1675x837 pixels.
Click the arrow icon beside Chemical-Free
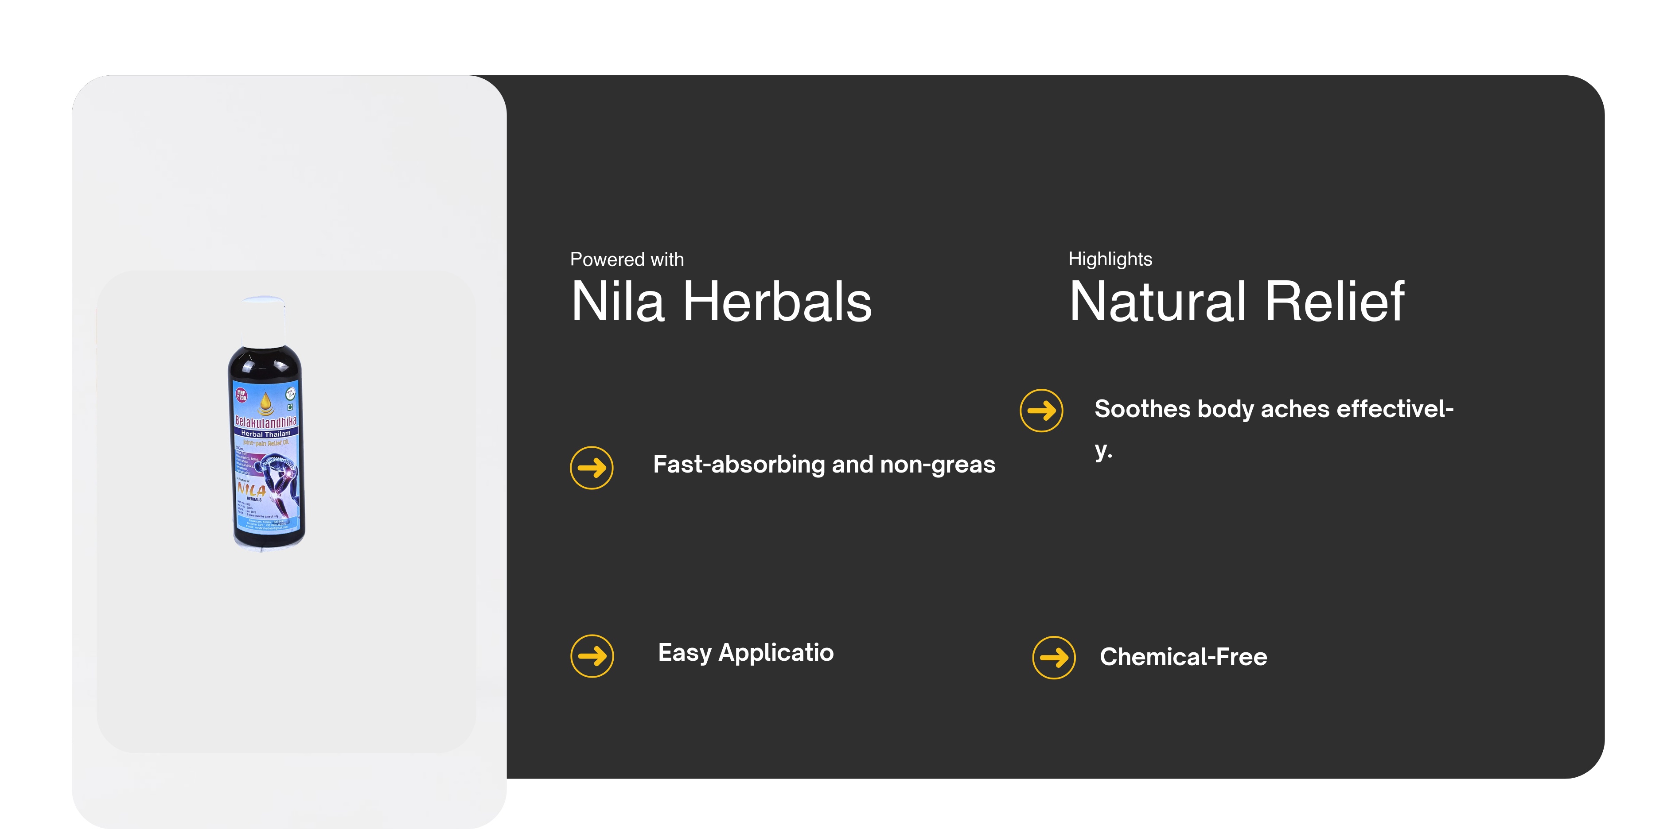(x=1053, y=657)
